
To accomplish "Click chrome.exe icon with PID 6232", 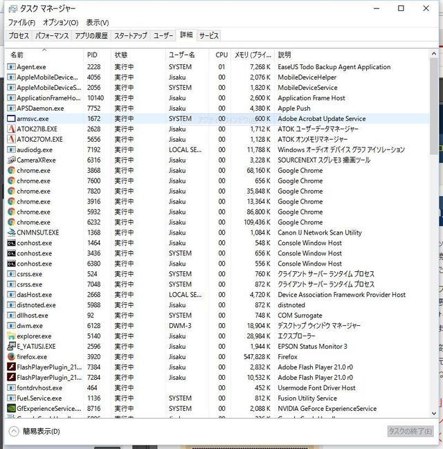I will [x=11, y=222].
